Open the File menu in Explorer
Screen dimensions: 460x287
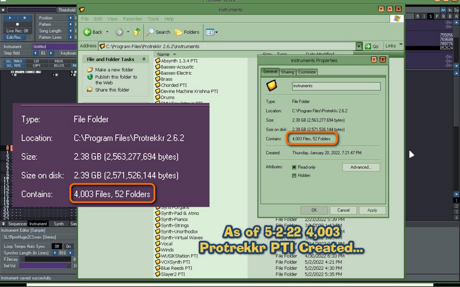point(85,19)
